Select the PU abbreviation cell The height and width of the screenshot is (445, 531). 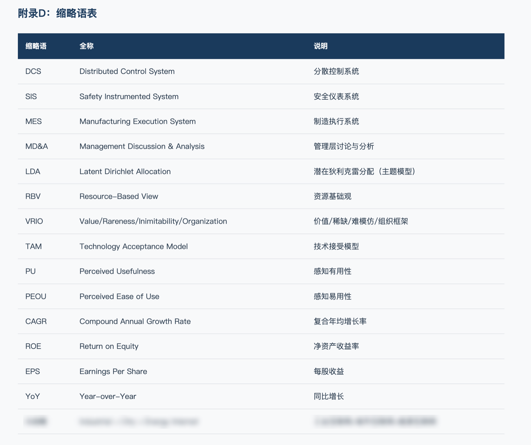click(31, 271)
